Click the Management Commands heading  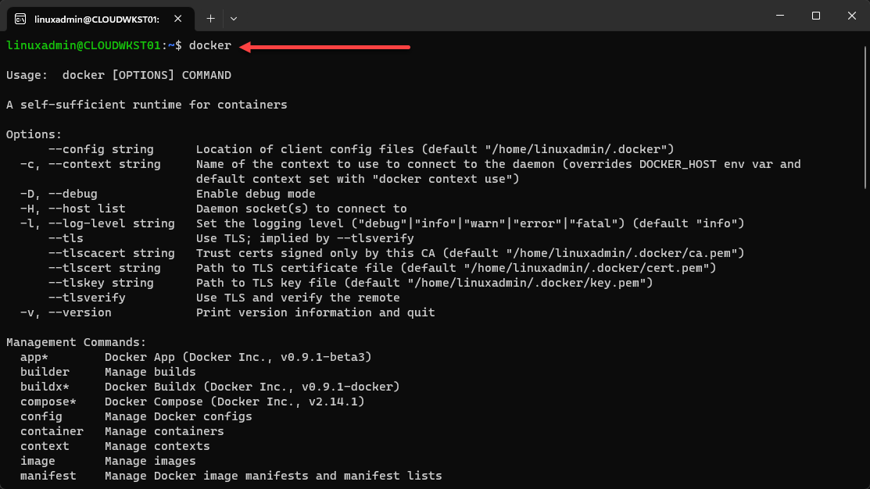[76, 342]
